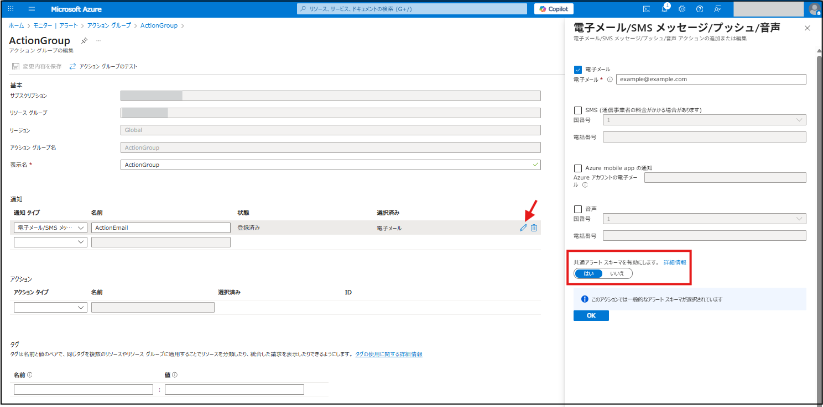
Task: Open Cloud Shell from the top bar
Action: tap(646, 9)
